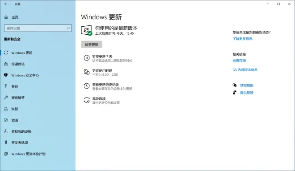Click the 上次检查时间: 今天, 13:45 text
The height and width of the screenshot is (171, 295).
[x=114, y=33]
